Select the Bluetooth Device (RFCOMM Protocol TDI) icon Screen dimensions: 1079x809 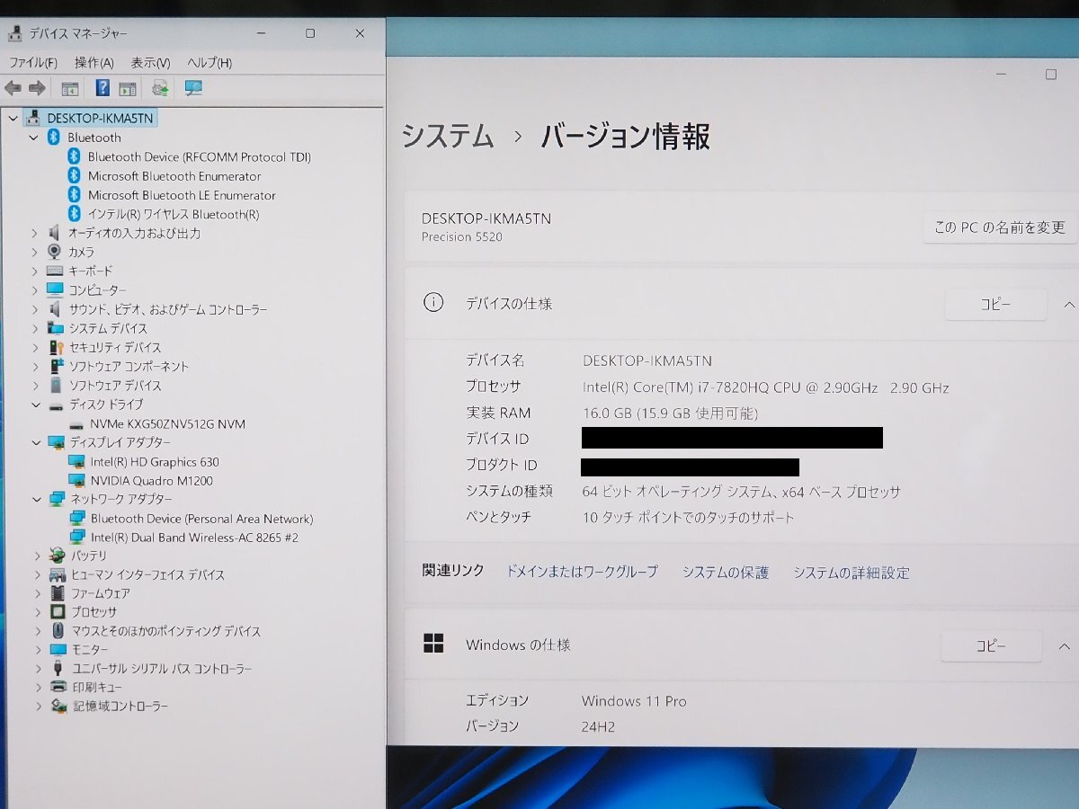76,156
